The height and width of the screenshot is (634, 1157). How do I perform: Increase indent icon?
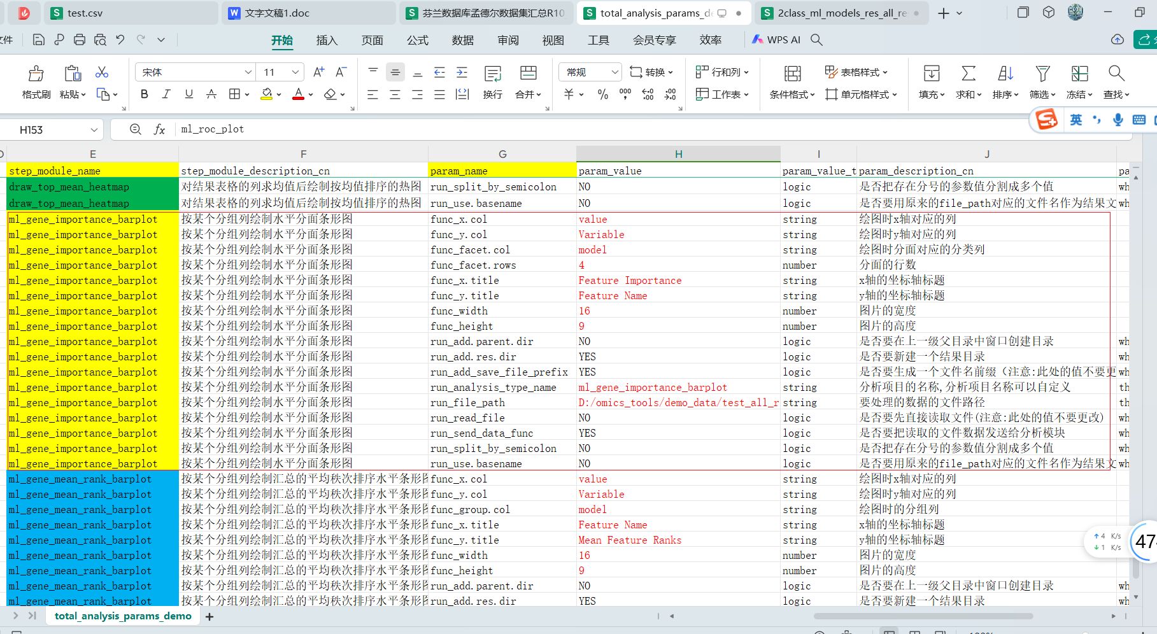click(462, 72)
